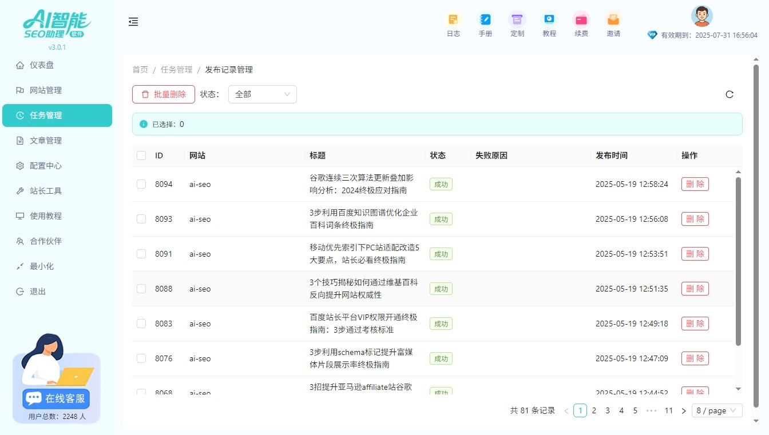Viewport: 769px width, 435px height.
Task: Open 网站管理 in the sidebar
Action: (x=46, y=90)
